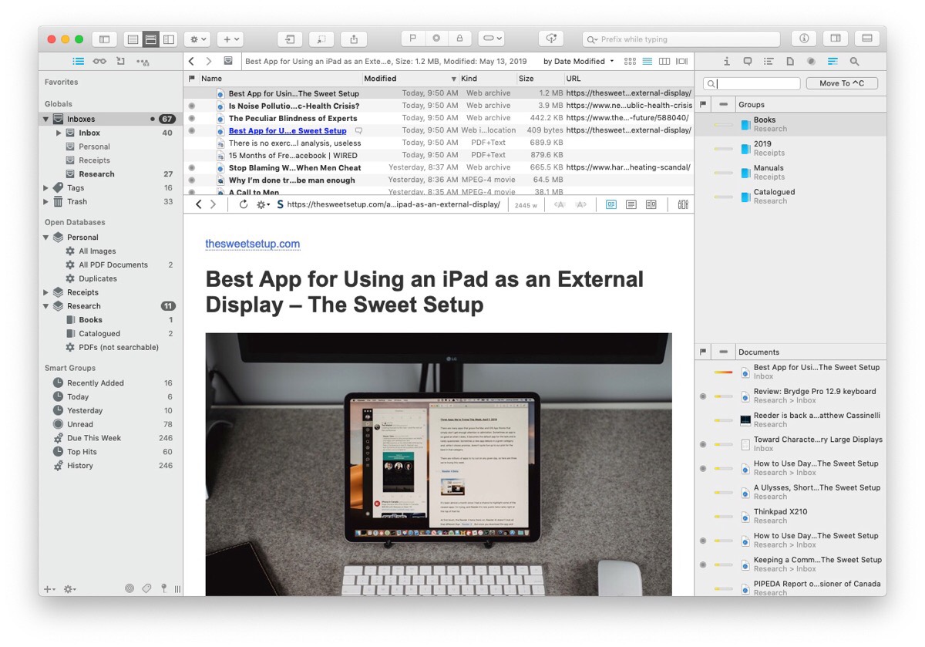Toggle the sidebar visibility button

click(x=104, y=39)
